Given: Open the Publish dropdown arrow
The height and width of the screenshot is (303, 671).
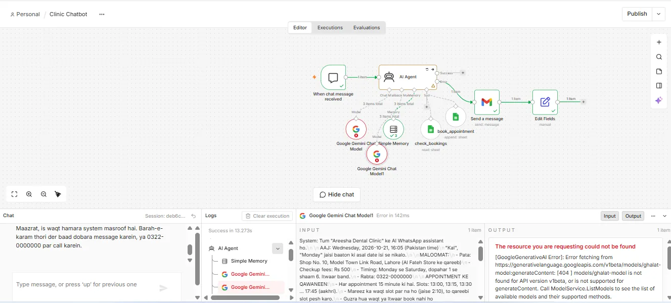Looking at the screenshot, I should [658, 14].
